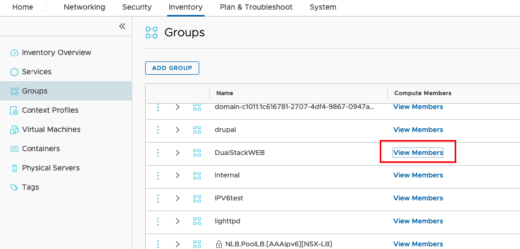Click the Services gear icon
The width and height of the screenshot is (520, 249).
14,72
